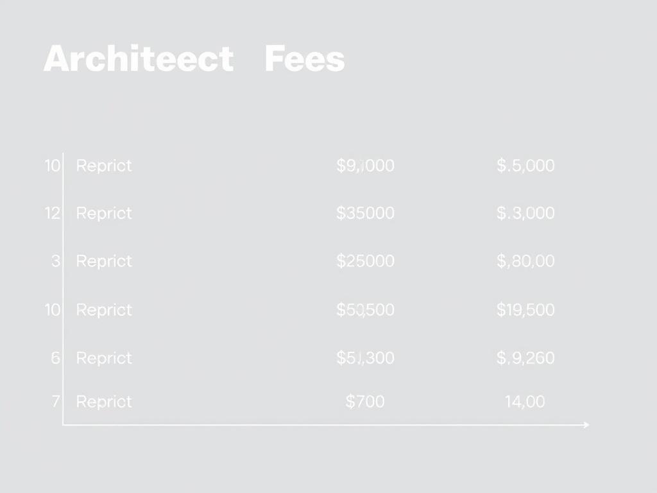Click the Reprict label beside $700

click(104, 402)
